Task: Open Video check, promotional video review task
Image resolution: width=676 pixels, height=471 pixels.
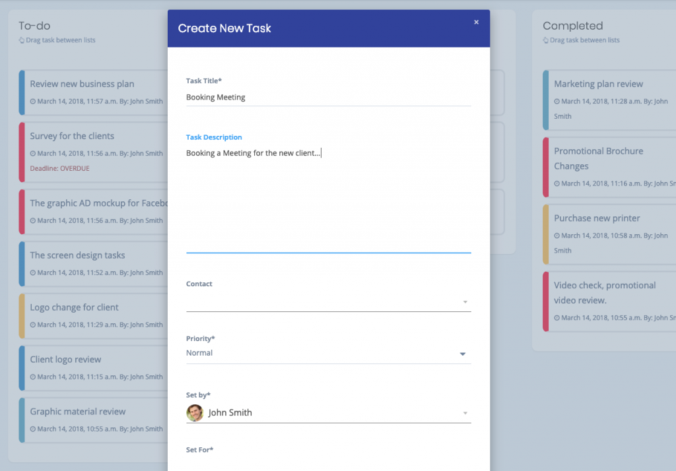Action: 605,292
